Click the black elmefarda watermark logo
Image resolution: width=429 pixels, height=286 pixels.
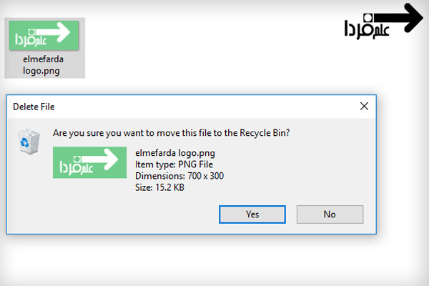381,21
